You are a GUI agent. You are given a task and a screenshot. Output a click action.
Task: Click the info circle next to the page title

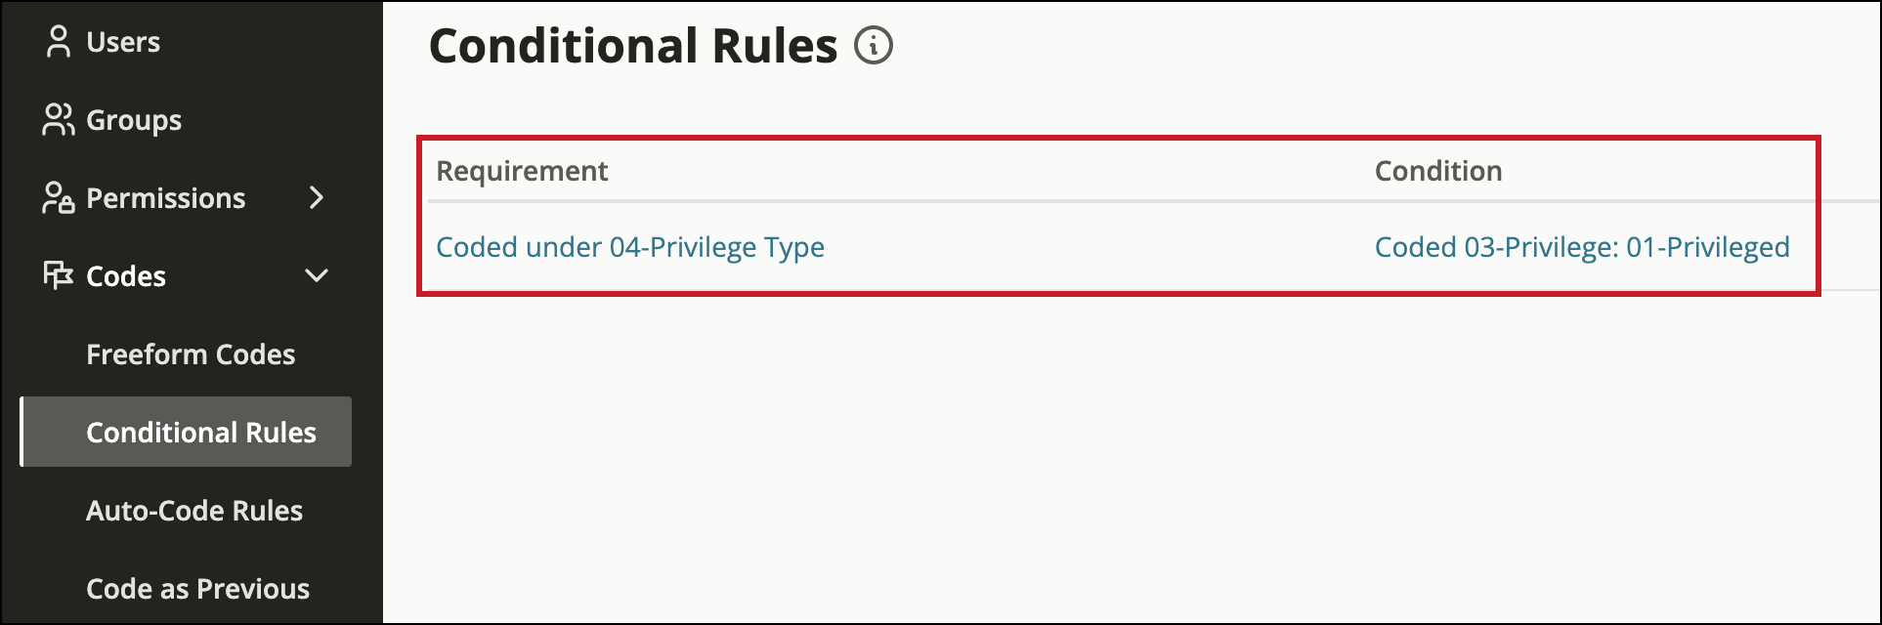tap(875, 44)
